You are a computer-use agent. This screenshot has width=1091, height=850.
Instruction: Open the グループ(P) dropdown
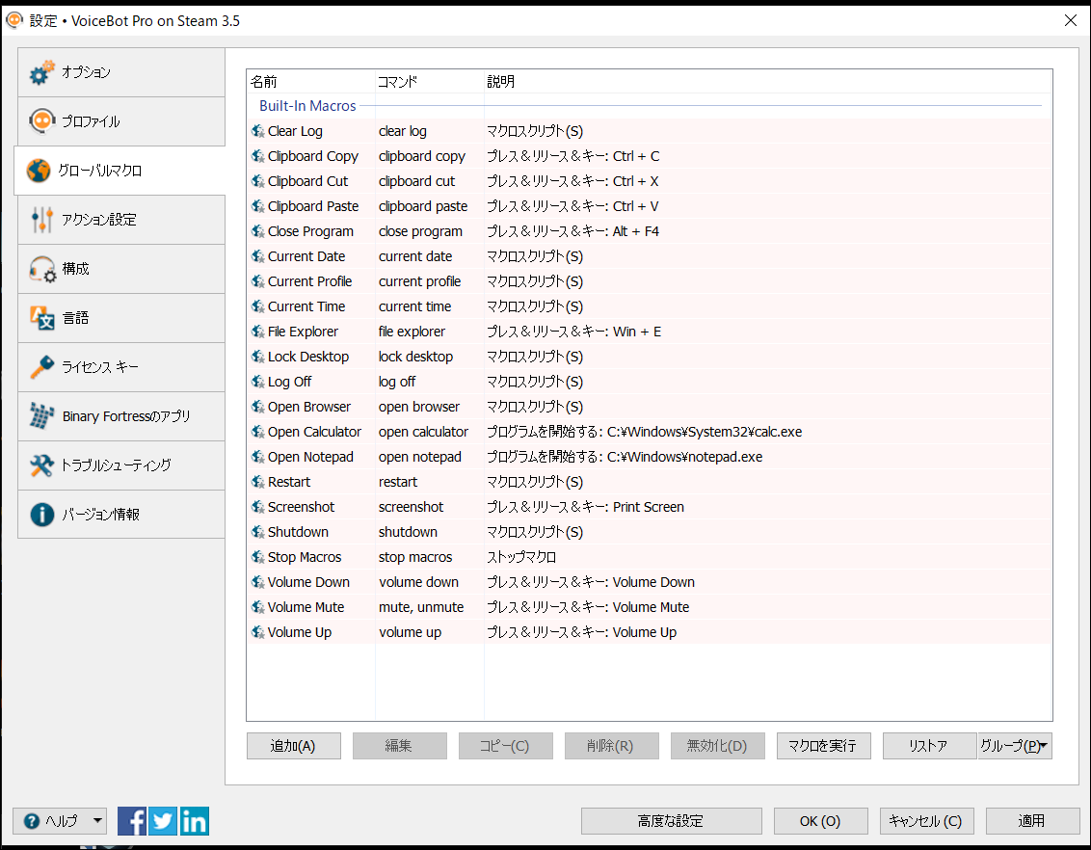[x=1015, y=746]
